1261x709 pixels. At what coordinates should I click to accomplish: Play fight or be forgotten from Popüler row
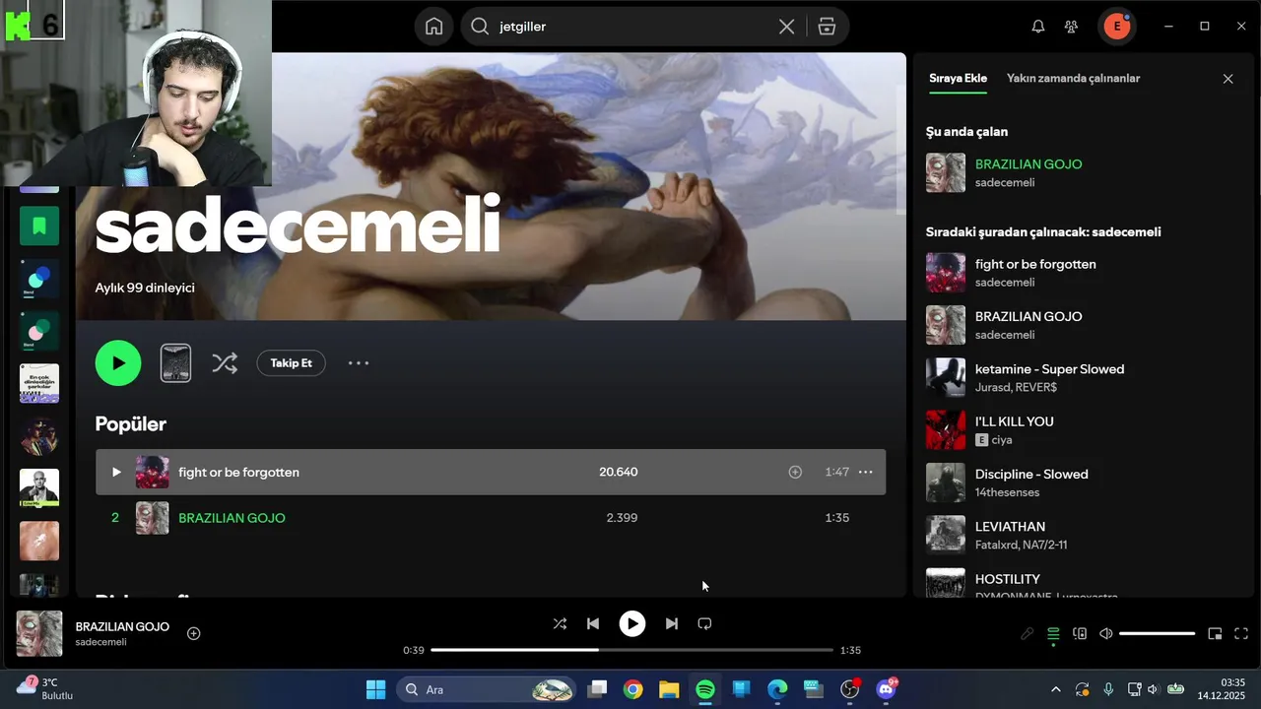(115, 472)
